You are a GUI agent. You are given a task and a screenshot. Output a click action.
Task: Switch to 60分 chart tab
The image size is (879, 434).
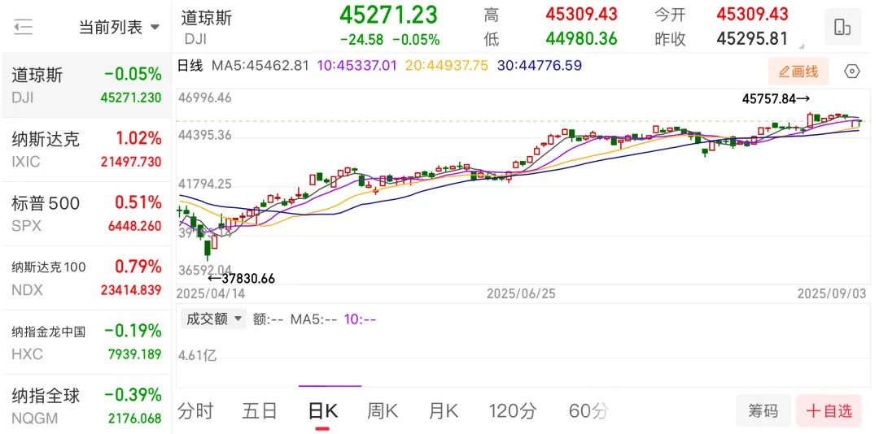[x=588, y=411]
